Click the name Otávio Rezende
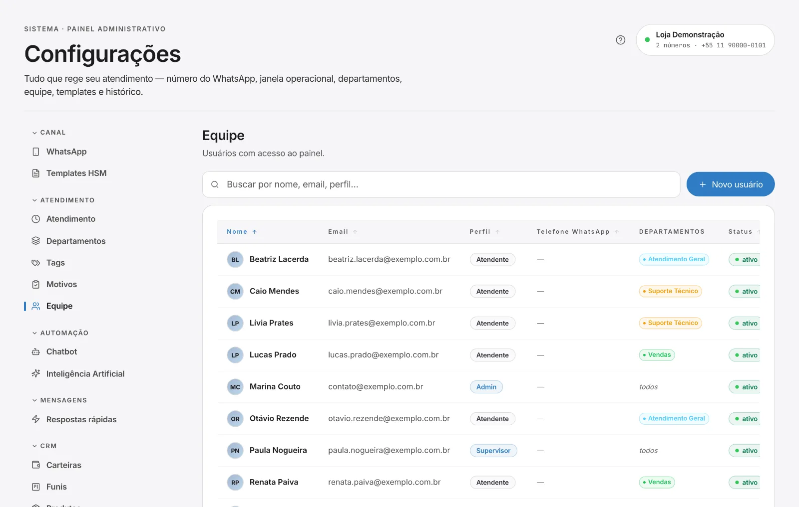Screen dimensions: 799x507 279,419
